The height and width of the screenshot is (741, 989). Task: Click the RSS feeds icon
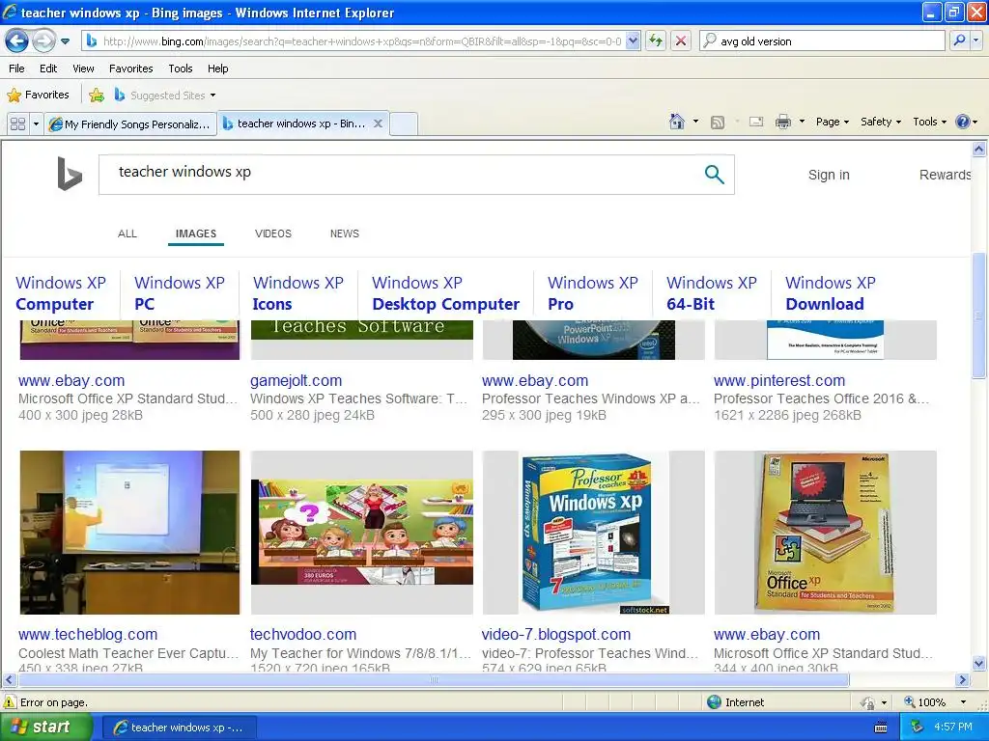pos(718,122)
